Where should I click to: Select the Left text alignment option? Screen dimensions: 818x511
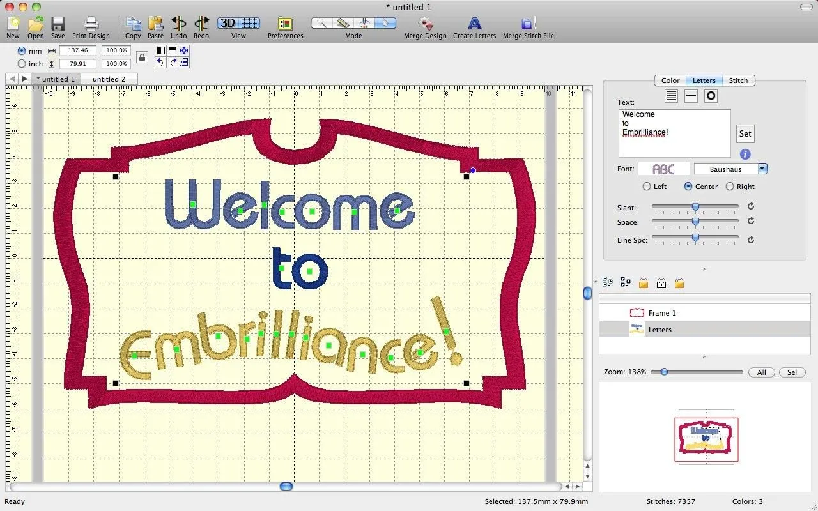point(646,187)
